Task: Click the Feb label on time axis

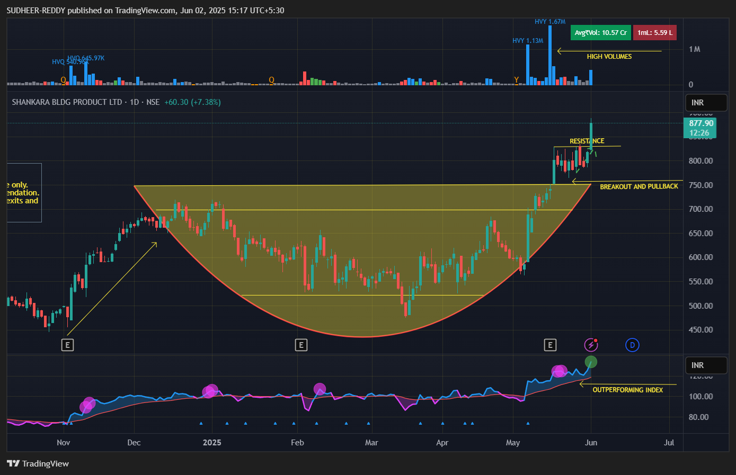Action: pyautogui.click(x=298, y=443)
